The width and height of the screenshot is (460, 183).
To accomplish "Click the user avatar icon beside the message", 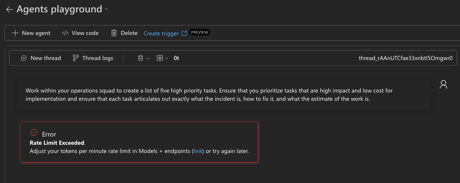I will [x=444, y=84].
